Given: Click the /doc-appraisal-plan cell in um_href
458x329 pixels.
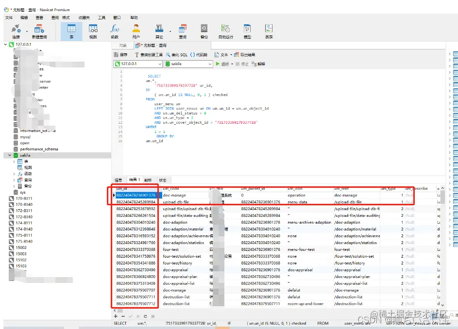Looking at the screenshot, I should click(x=352, y=277).
